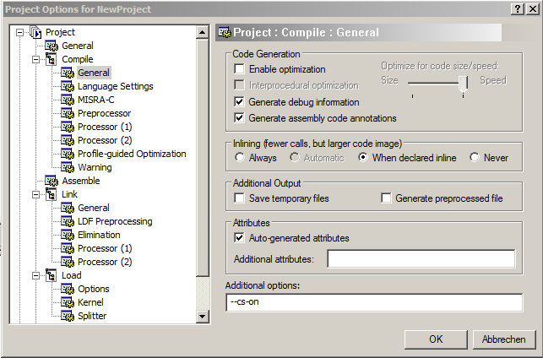
Task: Click the tree scrollbar down arrow
Action: click(x=202, y=317)
